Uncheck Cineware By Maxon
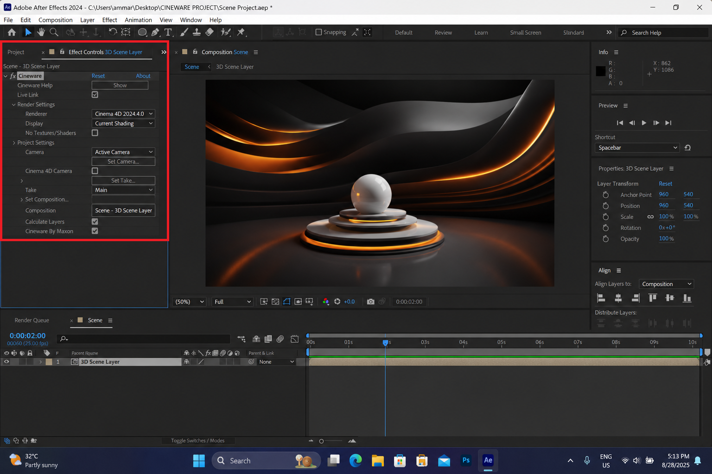This screenshot has width=712, height=474. pyautogui.click(x=95, y=231)
